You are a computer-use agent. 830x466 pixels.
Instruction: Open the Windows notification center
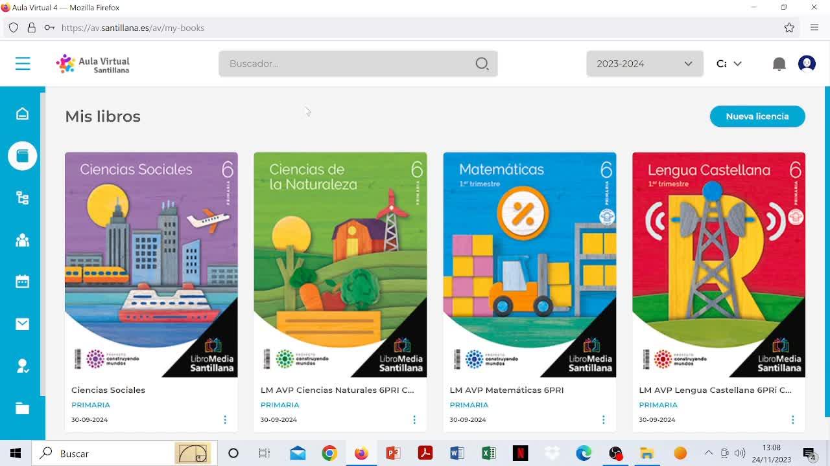coord(809,453)
